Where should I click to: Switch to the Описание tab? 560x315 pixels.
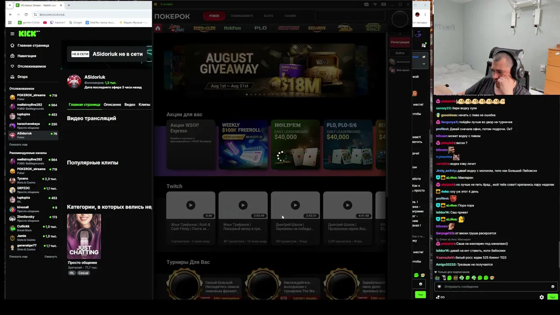click(112, 105)
